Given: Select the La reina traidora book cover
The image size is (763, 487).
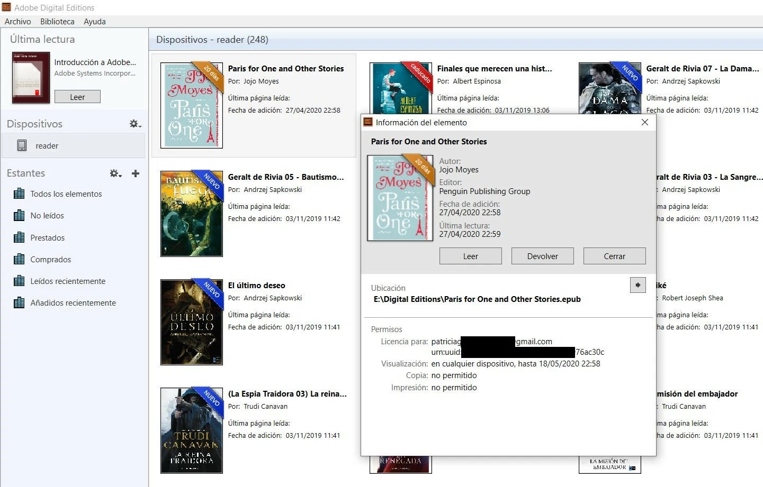Looking at the screenshot, I should pyautogui.click(x=192, y=430).
